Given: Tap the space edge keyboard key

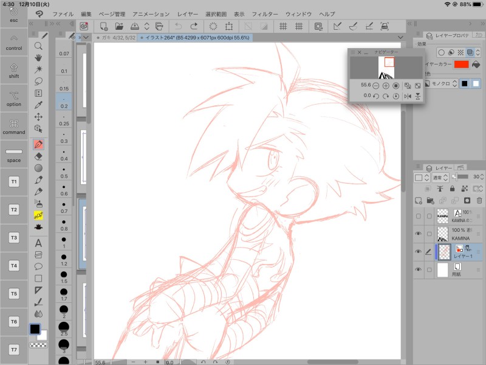Looking at the screenshot, I should pyautogui.click(x=14, y=155).
